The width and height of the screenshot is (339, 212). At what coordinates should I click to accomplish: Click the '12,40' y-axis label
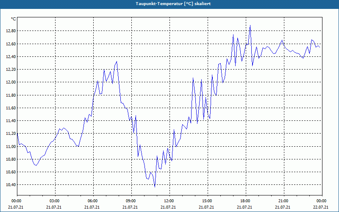click(11, 57)
